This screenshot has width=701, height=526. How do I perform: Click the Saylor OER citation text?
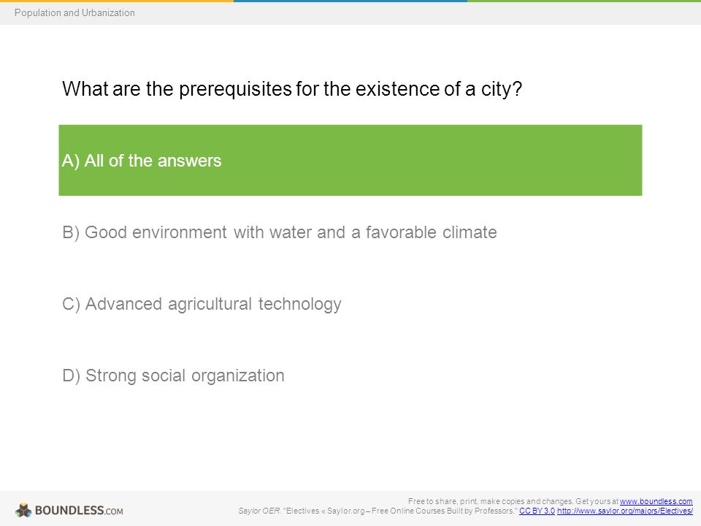(x=378, y=511)
